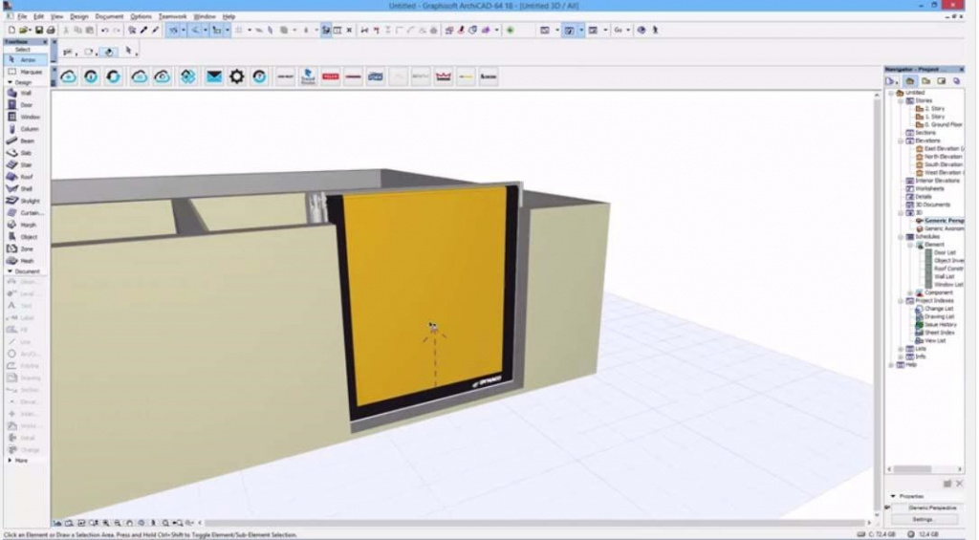Select the Object tool

(25, 237)
